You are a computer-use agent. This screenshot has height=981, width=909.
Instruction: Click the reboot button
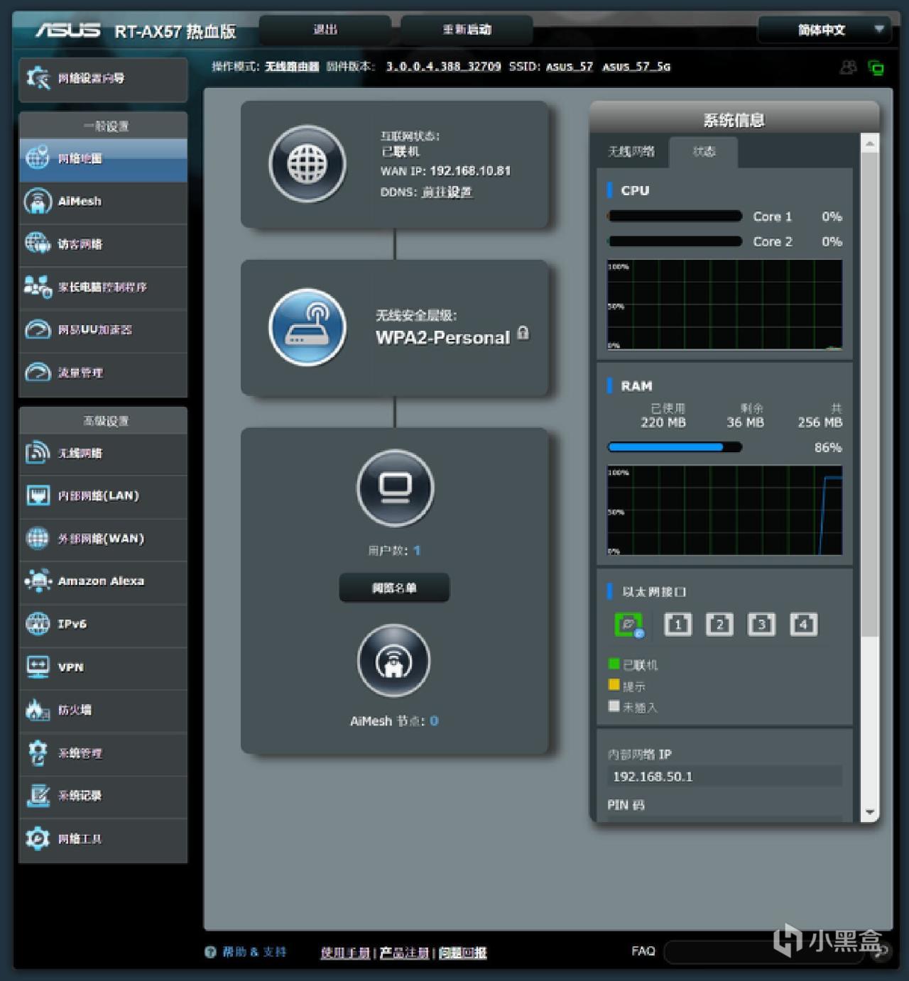point(467,30)
